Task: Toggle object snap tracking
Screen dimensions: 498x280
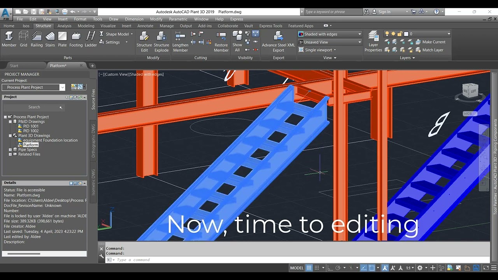Action: [364, 268]
